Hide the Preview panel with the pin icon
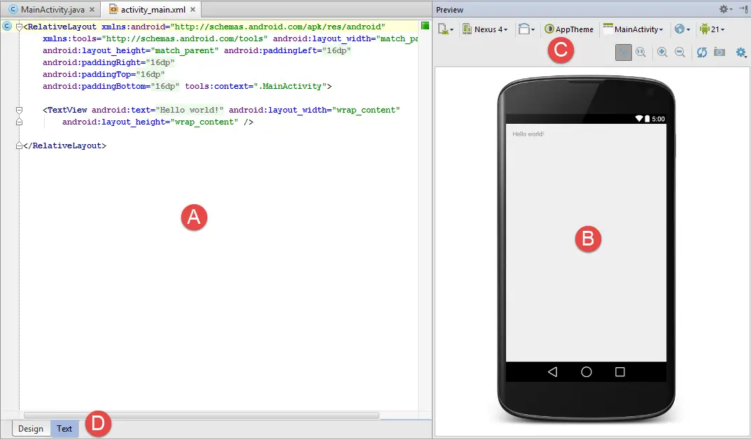 [x=743, y=9]
